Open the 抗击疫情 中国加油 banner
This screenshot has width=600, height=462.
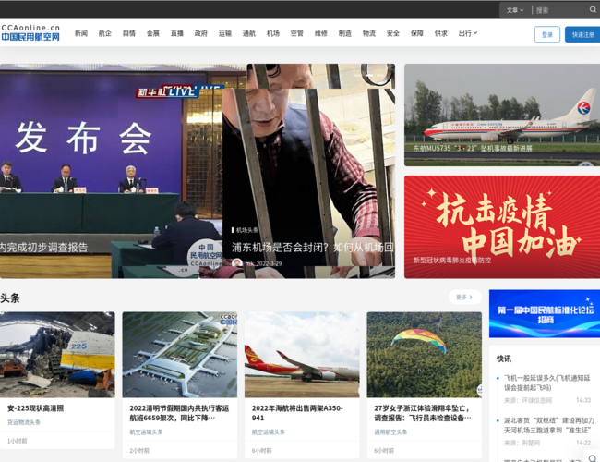click(x=502, y=226)
